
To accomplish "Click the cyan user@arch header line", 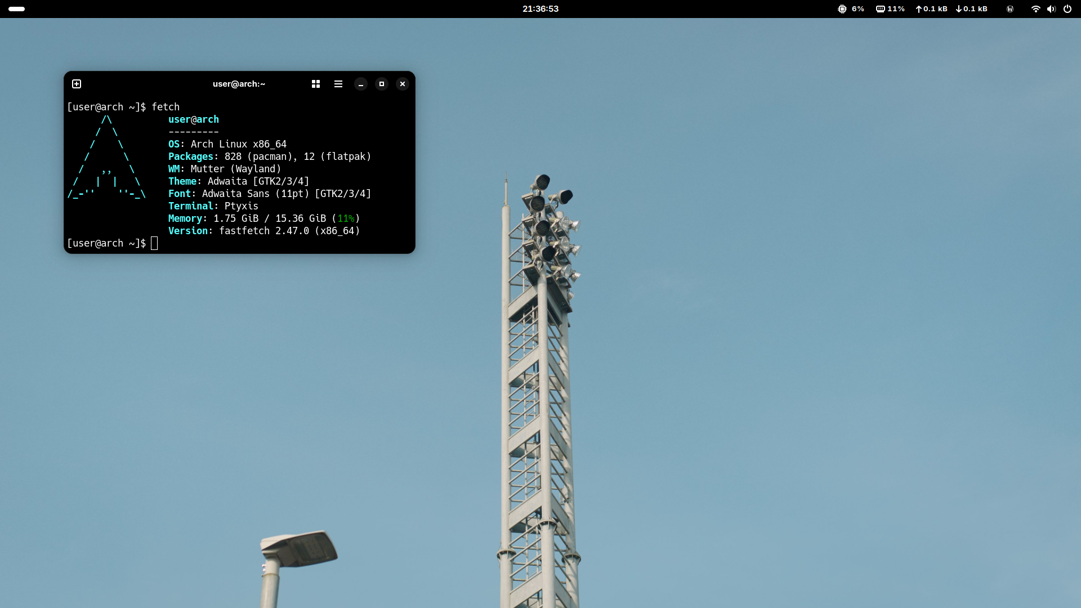I will coord(194,119).
